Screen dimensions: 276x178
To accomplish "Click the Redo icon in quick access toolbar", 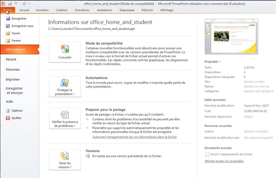I will [24, 3].
